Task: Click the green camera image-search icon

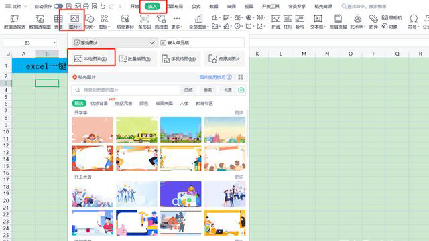Action: point(241,90)
